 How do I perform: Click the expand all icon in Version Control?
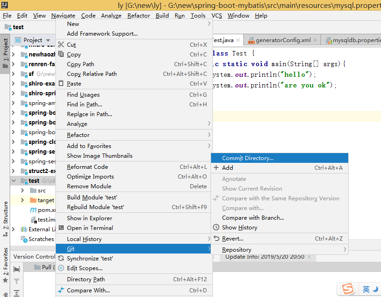pos(17,293)
